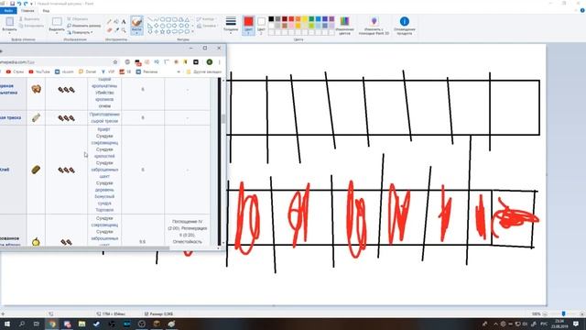586x330 pixels.
Task: Select the Color 1 red swatch button
Action: point(248,25)
